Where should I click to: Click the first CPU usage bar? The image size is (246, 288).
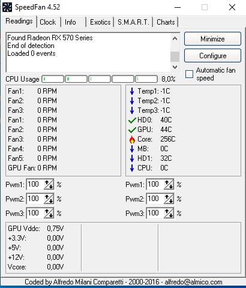point(53,79)
